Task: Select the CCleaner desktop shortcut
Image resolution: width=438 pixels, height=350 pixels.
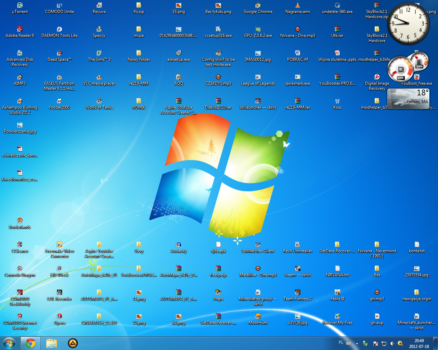Action: 20,245
